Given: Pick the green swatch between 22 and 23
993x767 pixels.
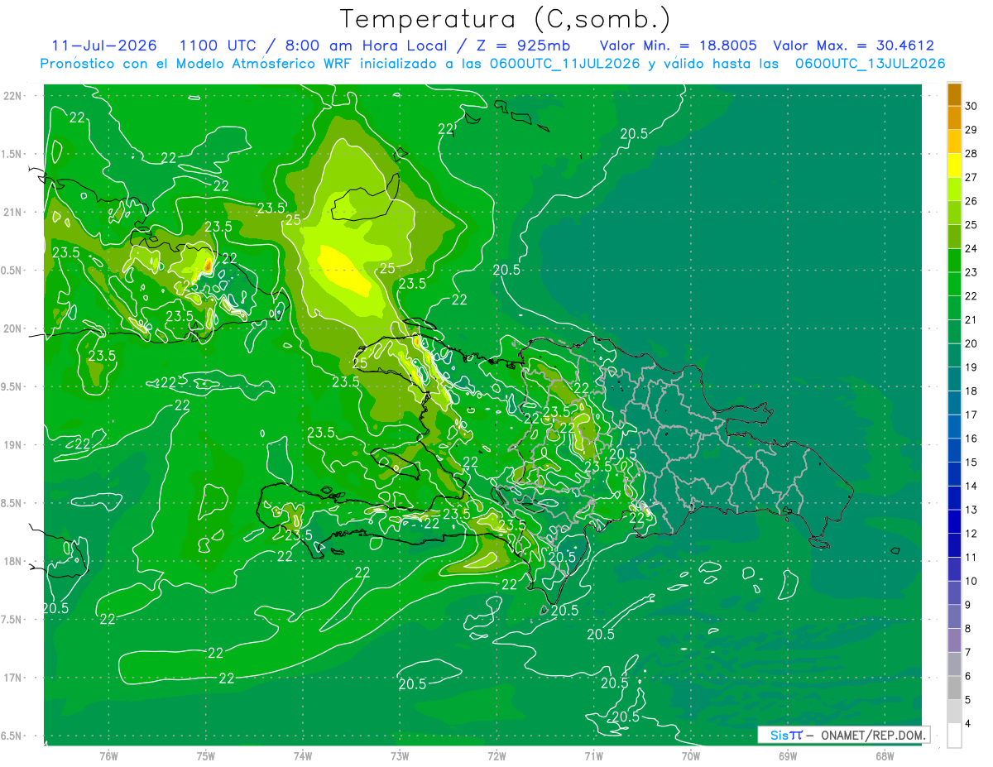Looking at the screenshot, I should [x=954, y=284].
